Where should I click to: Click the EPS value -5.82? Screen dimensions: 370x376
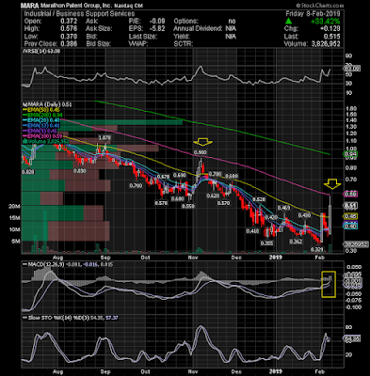point(156,29)
